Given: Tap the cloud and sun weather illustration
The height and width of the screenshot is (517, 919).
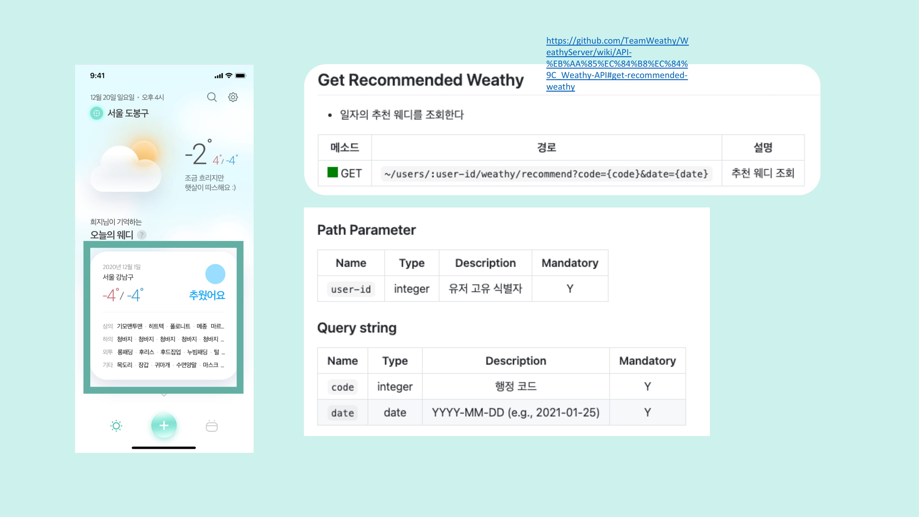Looking at the screenshot, I should [125, 166].
